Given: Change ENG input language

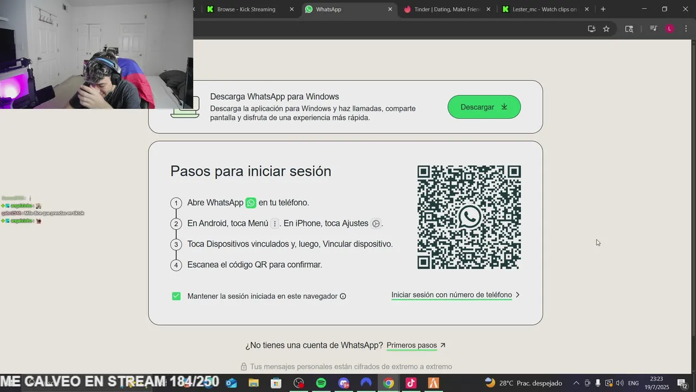Looking at the screenshot, I should [x=633, y=383].
